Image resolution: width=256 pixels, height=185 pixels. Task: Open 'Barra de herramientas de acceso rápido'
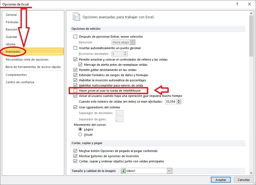tap(33, 67)
